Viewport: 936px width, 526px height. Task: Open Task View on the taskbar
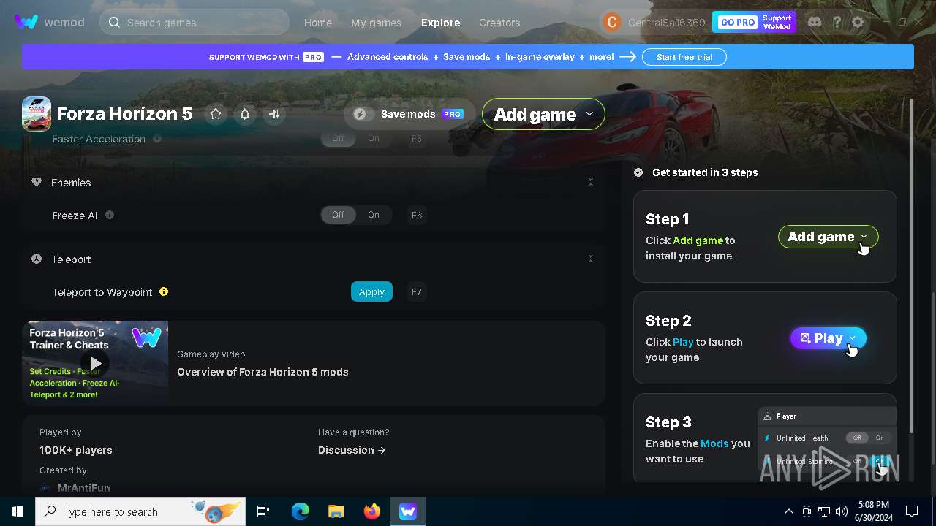[263, 511]
